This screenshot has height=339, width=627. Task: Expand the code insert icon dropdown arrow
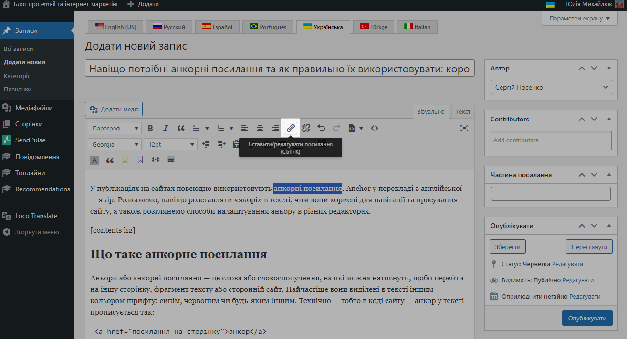[361, 128]
